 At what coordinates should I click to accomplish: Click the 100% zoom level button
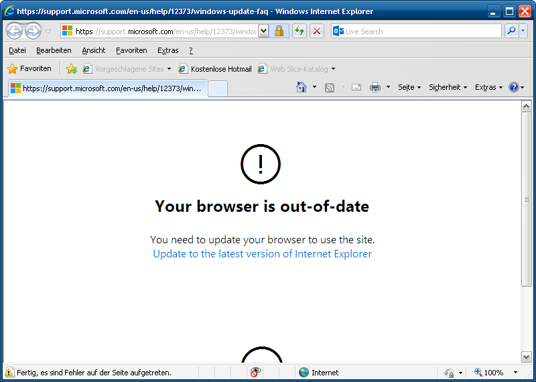(490, 373)
